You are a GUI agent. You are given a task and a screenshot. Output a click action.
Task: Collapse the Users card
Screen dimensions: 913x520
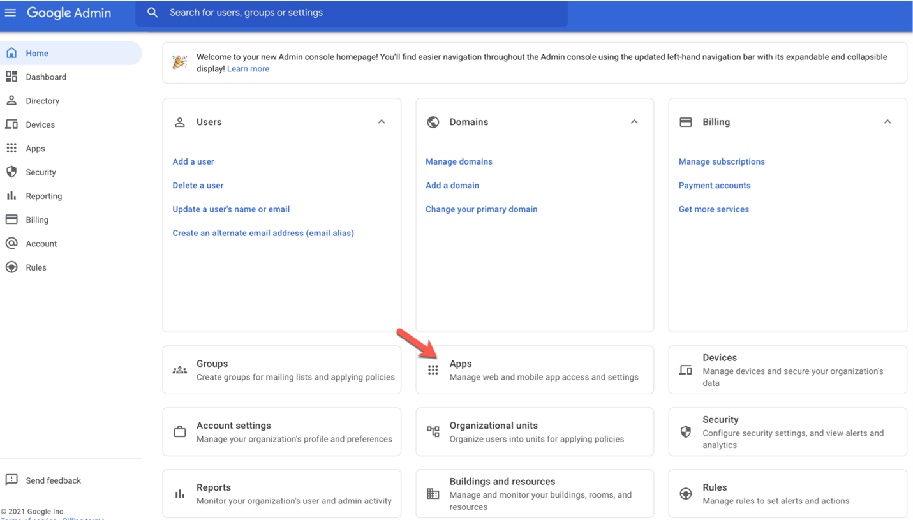[382, 122]
